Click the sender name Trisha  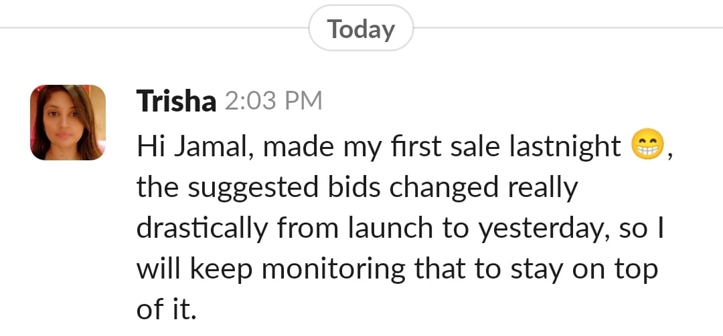(x=176, y=102)
